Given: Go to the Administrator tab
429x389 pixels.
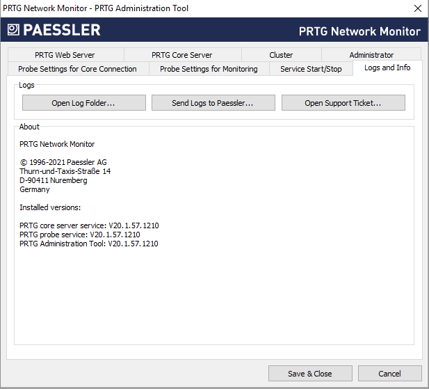Looking at the screenshot, I should point(371,55).
